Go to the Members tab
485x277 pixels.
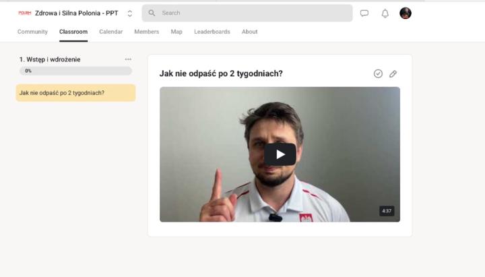[147, 32]
